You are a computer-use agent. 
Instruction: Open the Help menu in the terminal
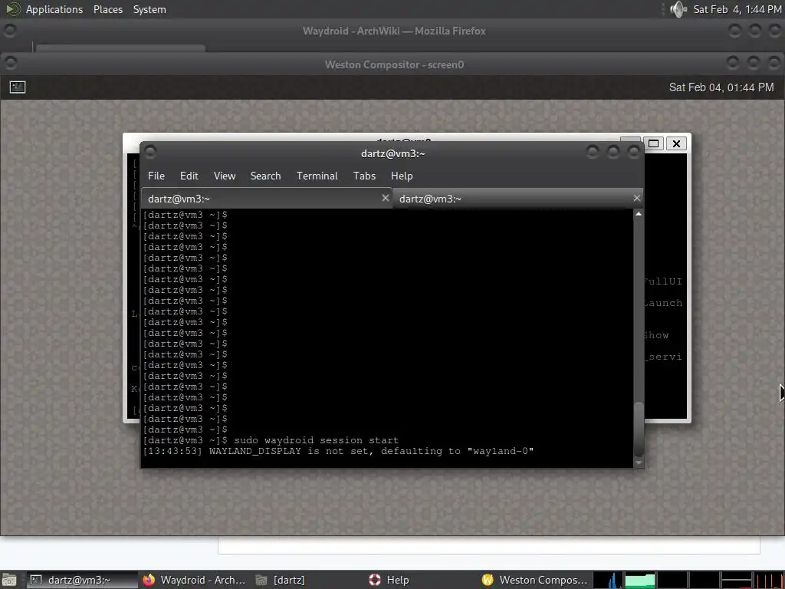pyautogui.click(x=402, y=176)
